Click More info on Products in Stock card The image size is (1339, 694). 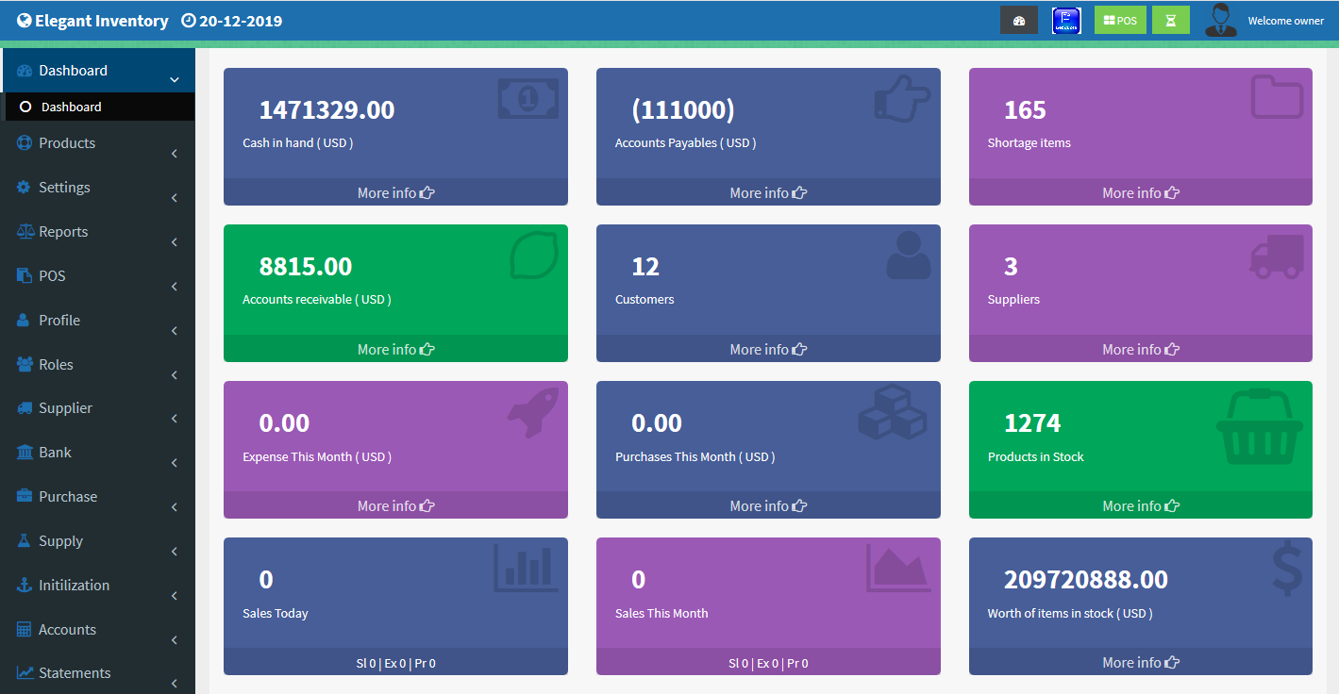pyautogui.click(x=1140, y=504)
